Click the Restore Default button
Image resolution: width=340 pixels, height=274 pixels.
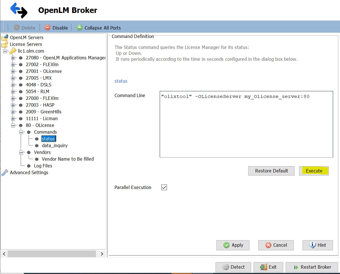click(271, 171)
